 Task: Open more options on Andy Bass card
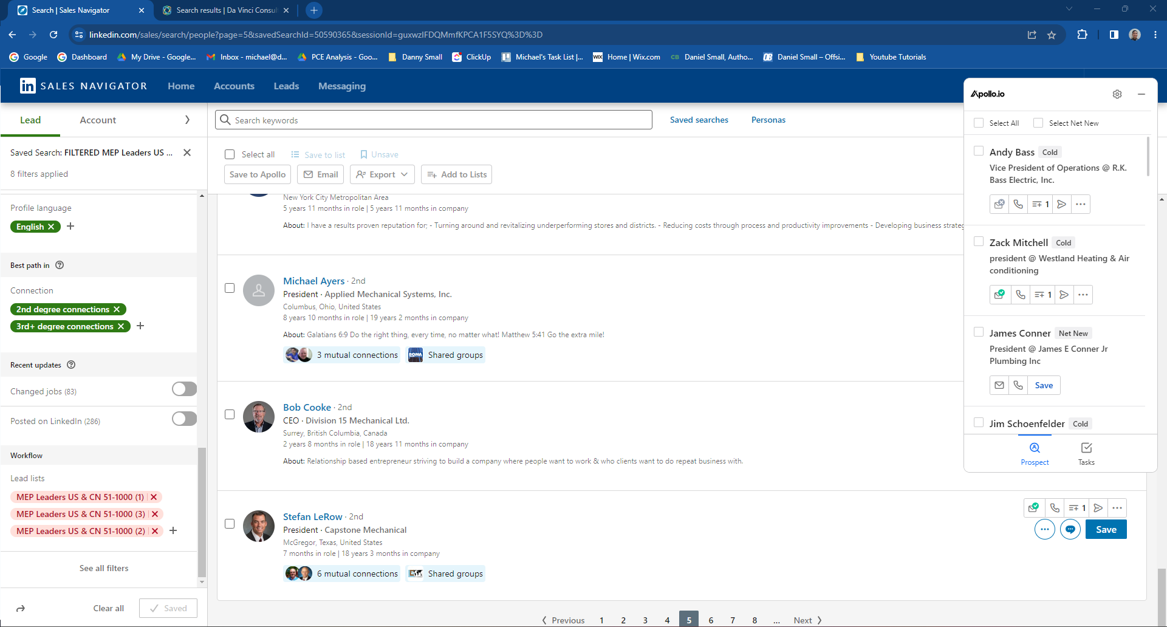[x=1080, y=204]
